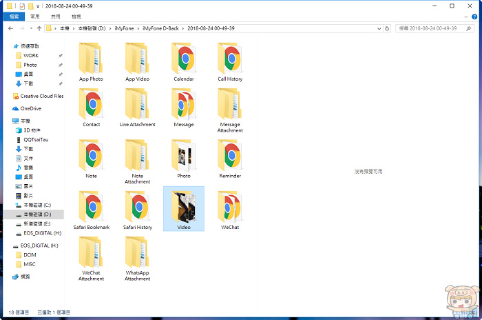Open the Safari Bookmark folder
This screenshot has height=320, width=482.
[x=91, y=207]
